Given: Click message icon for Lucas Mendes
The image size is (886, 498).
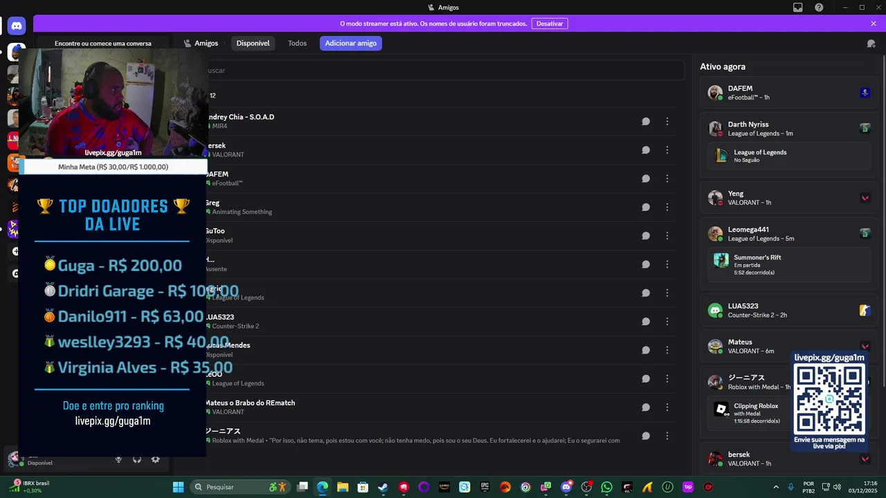Looking at the screenshot, I should pos(646,350).
